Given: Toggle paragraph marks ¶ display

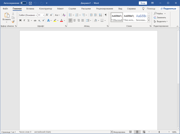Looking at the screenshot, I should [x=106, y=15].
